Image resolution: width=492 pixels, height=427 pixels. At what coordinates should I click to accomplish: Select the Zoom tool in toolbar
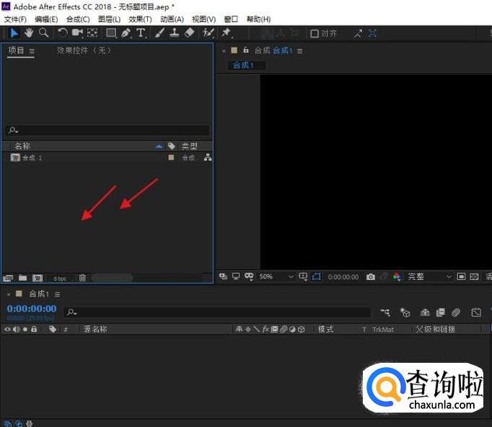pyautogui.click(x=43, y=33)
